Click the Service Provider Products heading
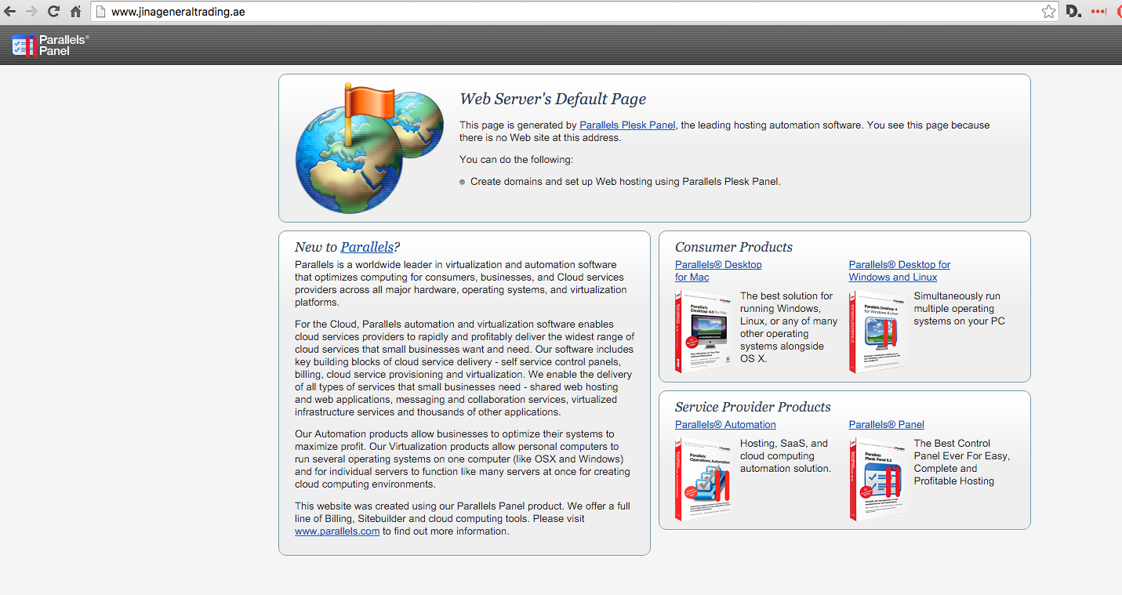Image resolution: width=1122 pixels, height=595 pixels. coord(753,408)
